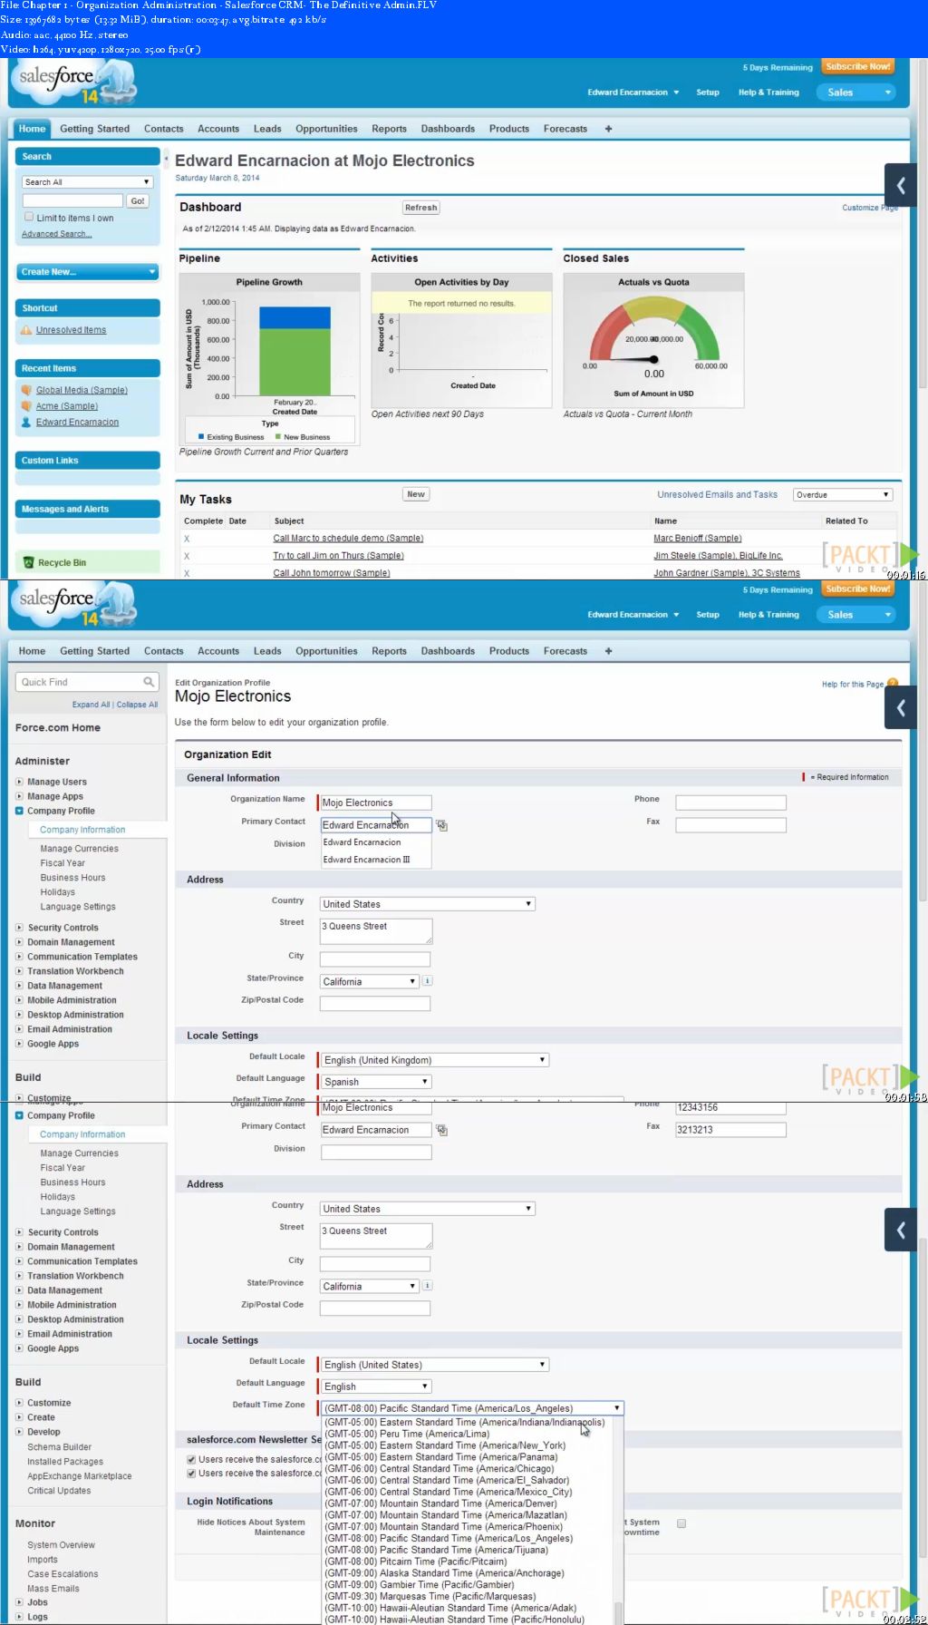Click the contact icon beside Edward Encarnacion in Recent Items
This screenshot has width=928, height=1625.
tap(26, 423)
